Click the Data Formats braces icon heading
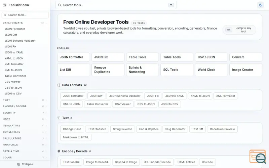 click(59, 85)
